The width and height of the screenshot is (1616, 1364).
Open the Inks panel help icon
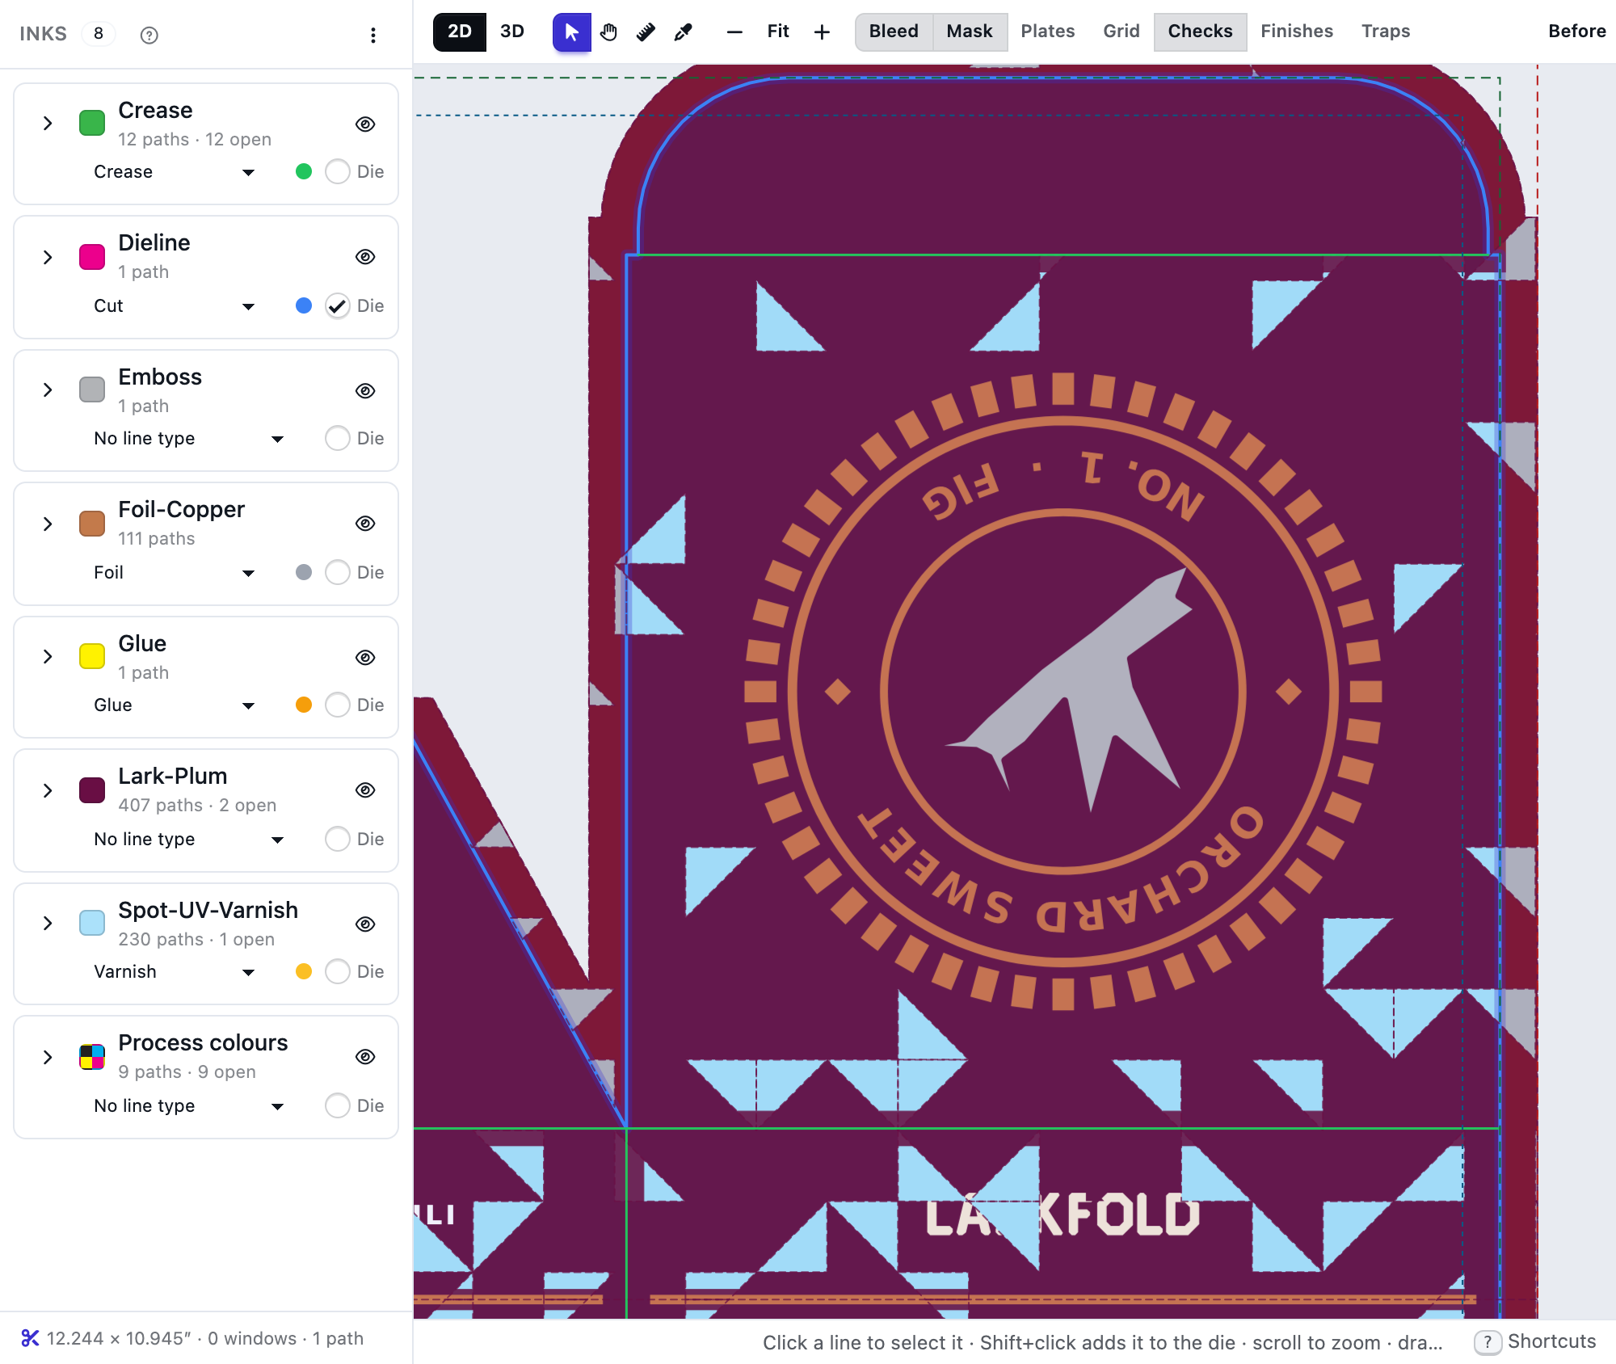pos(149,35)
